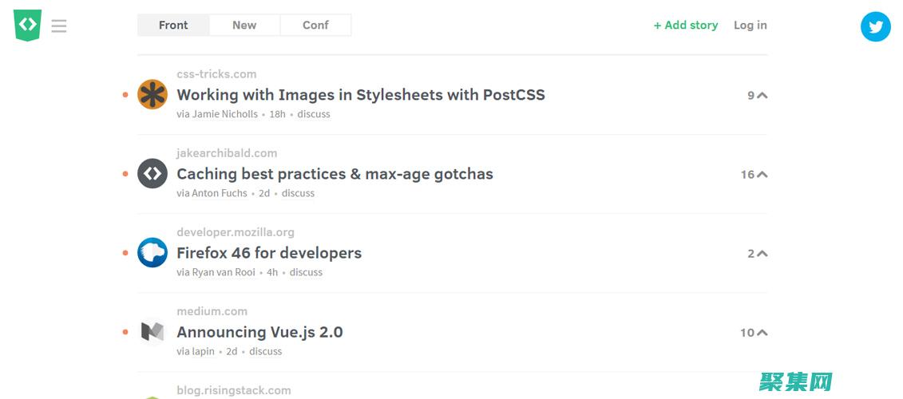Open Working with Images in Stylesheets headline
903x399 pixels.
click(361, 95)
